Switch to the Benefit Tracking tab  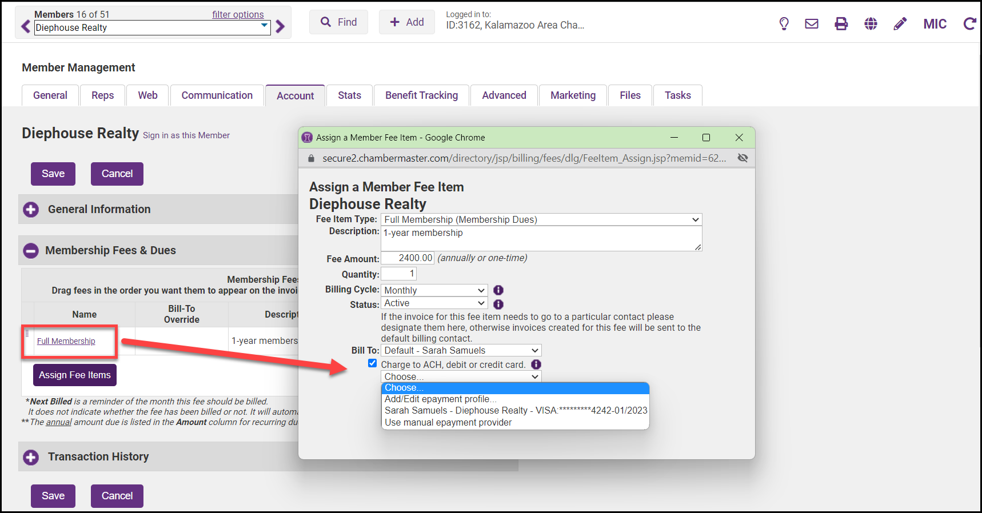[x=421, y=95]
